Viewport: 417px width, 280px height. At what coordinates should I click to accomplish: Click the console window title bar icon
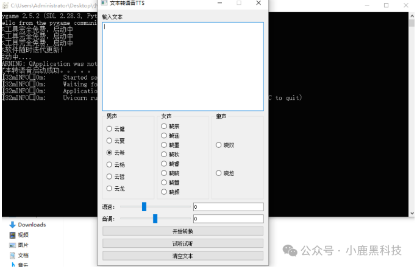[5, 5]
